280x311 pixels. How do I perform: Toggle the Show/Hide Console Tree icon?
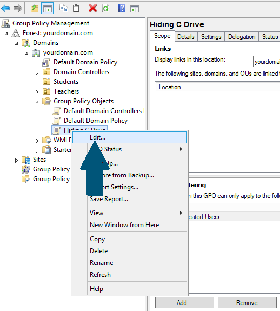[x=48, y=9]
